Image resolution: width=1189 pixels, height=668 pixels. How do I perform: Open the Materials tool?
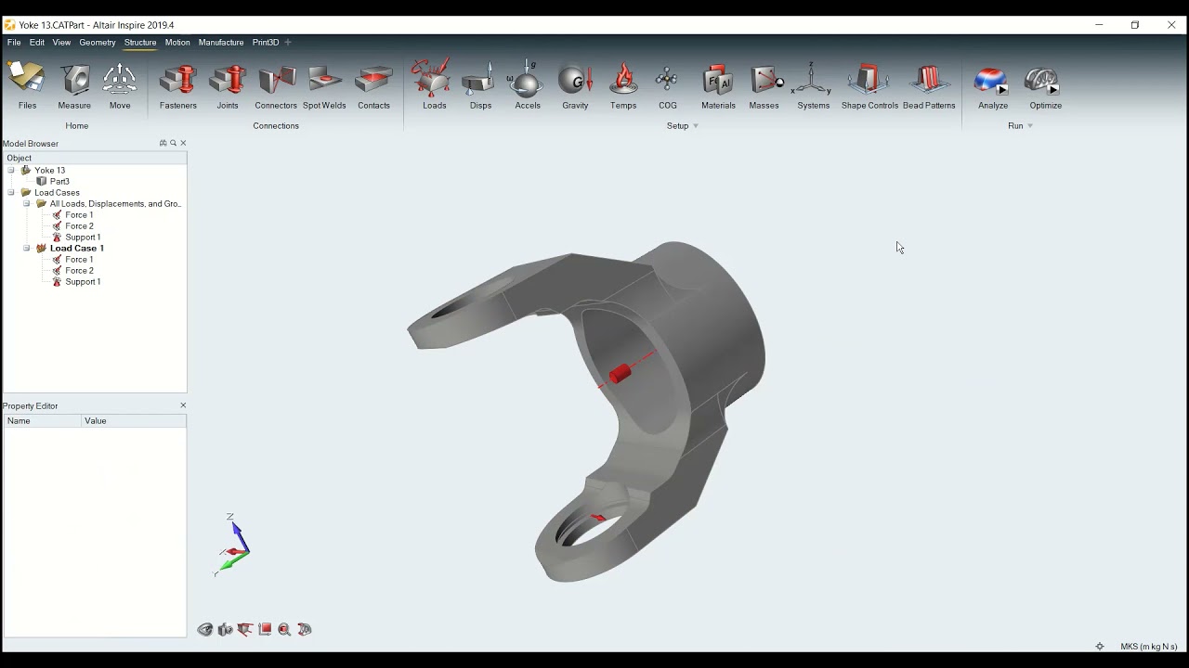[x=718, y=85]
